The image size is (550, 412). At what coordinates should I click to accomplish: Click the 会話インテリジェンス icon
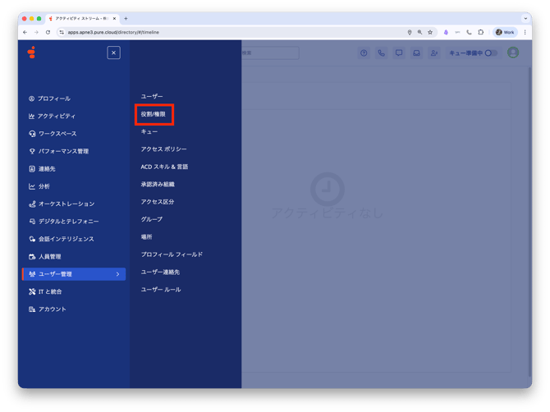(x=32, y=239)
